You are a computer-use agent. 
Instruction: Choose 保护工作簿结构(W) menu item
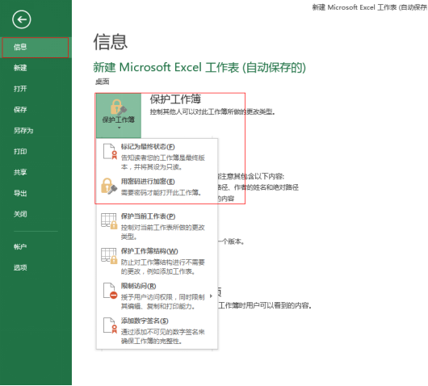[x=157, y=261]
